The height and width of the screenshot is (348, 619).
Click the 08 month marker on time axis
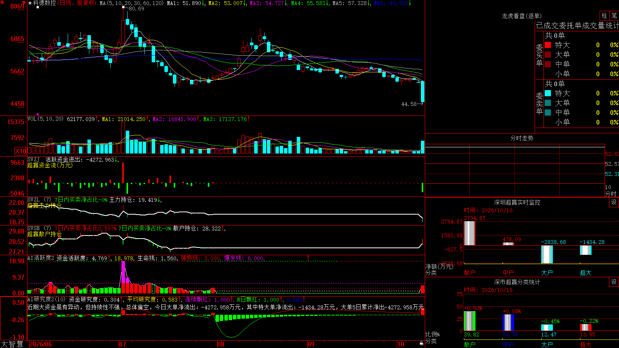click(x=221, y=344)
